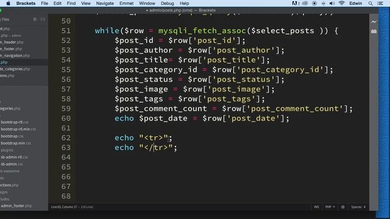
Task: Open the Find menu
Action: coord(71,3)
